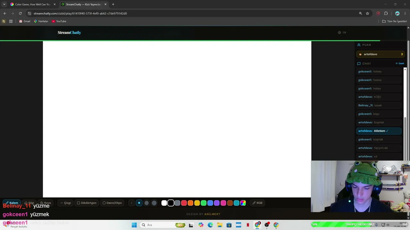The height and width of the screenshot is (230, 410).
Task: Click the StreamChatly logo
Action: click(69, 33)
